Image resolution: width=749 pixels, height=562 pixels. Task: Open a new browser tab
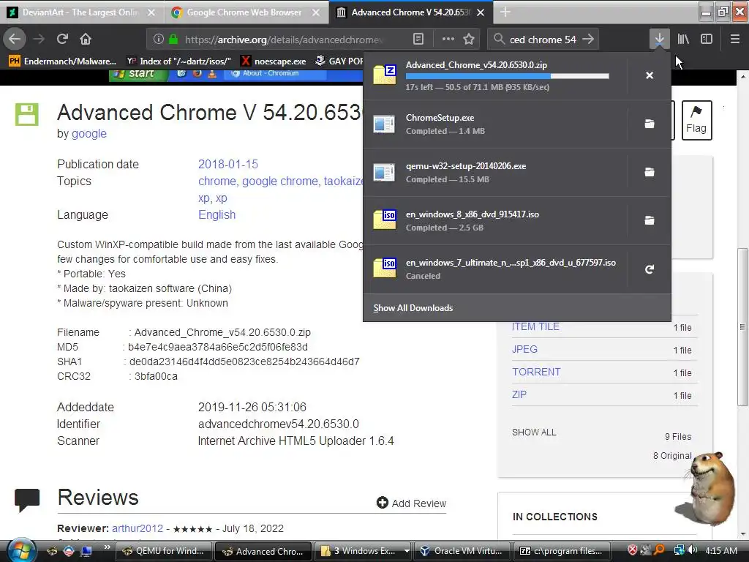pyautogui.click(x=505, y=12)
